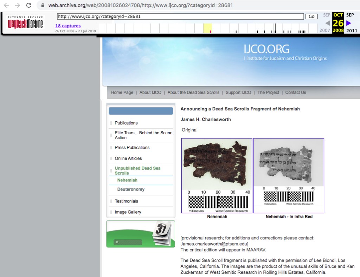
Task: Go to the previous capture arrow
Action: tap(327, 23)
